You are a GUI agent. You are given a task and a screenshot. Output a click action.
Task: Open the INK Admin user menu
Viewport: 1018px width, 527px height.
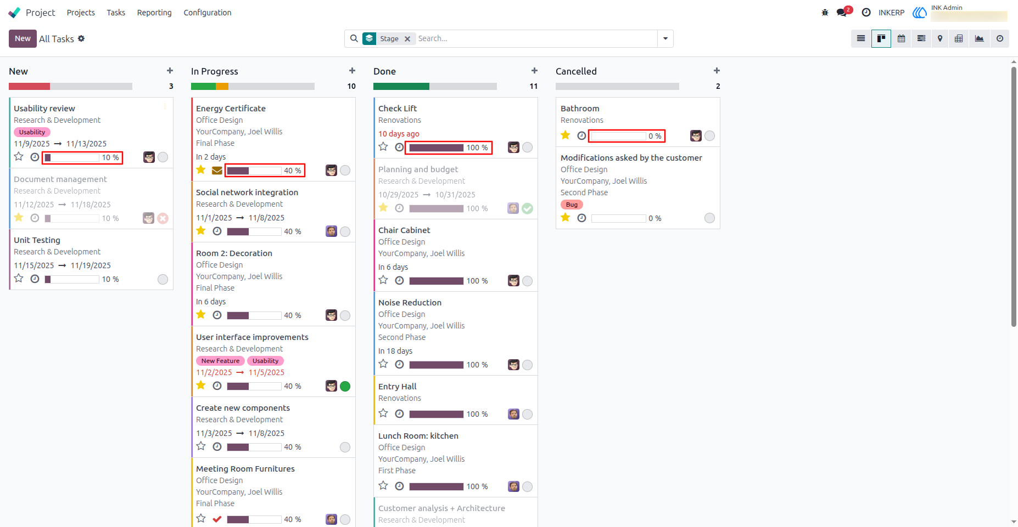coord(960,13)
